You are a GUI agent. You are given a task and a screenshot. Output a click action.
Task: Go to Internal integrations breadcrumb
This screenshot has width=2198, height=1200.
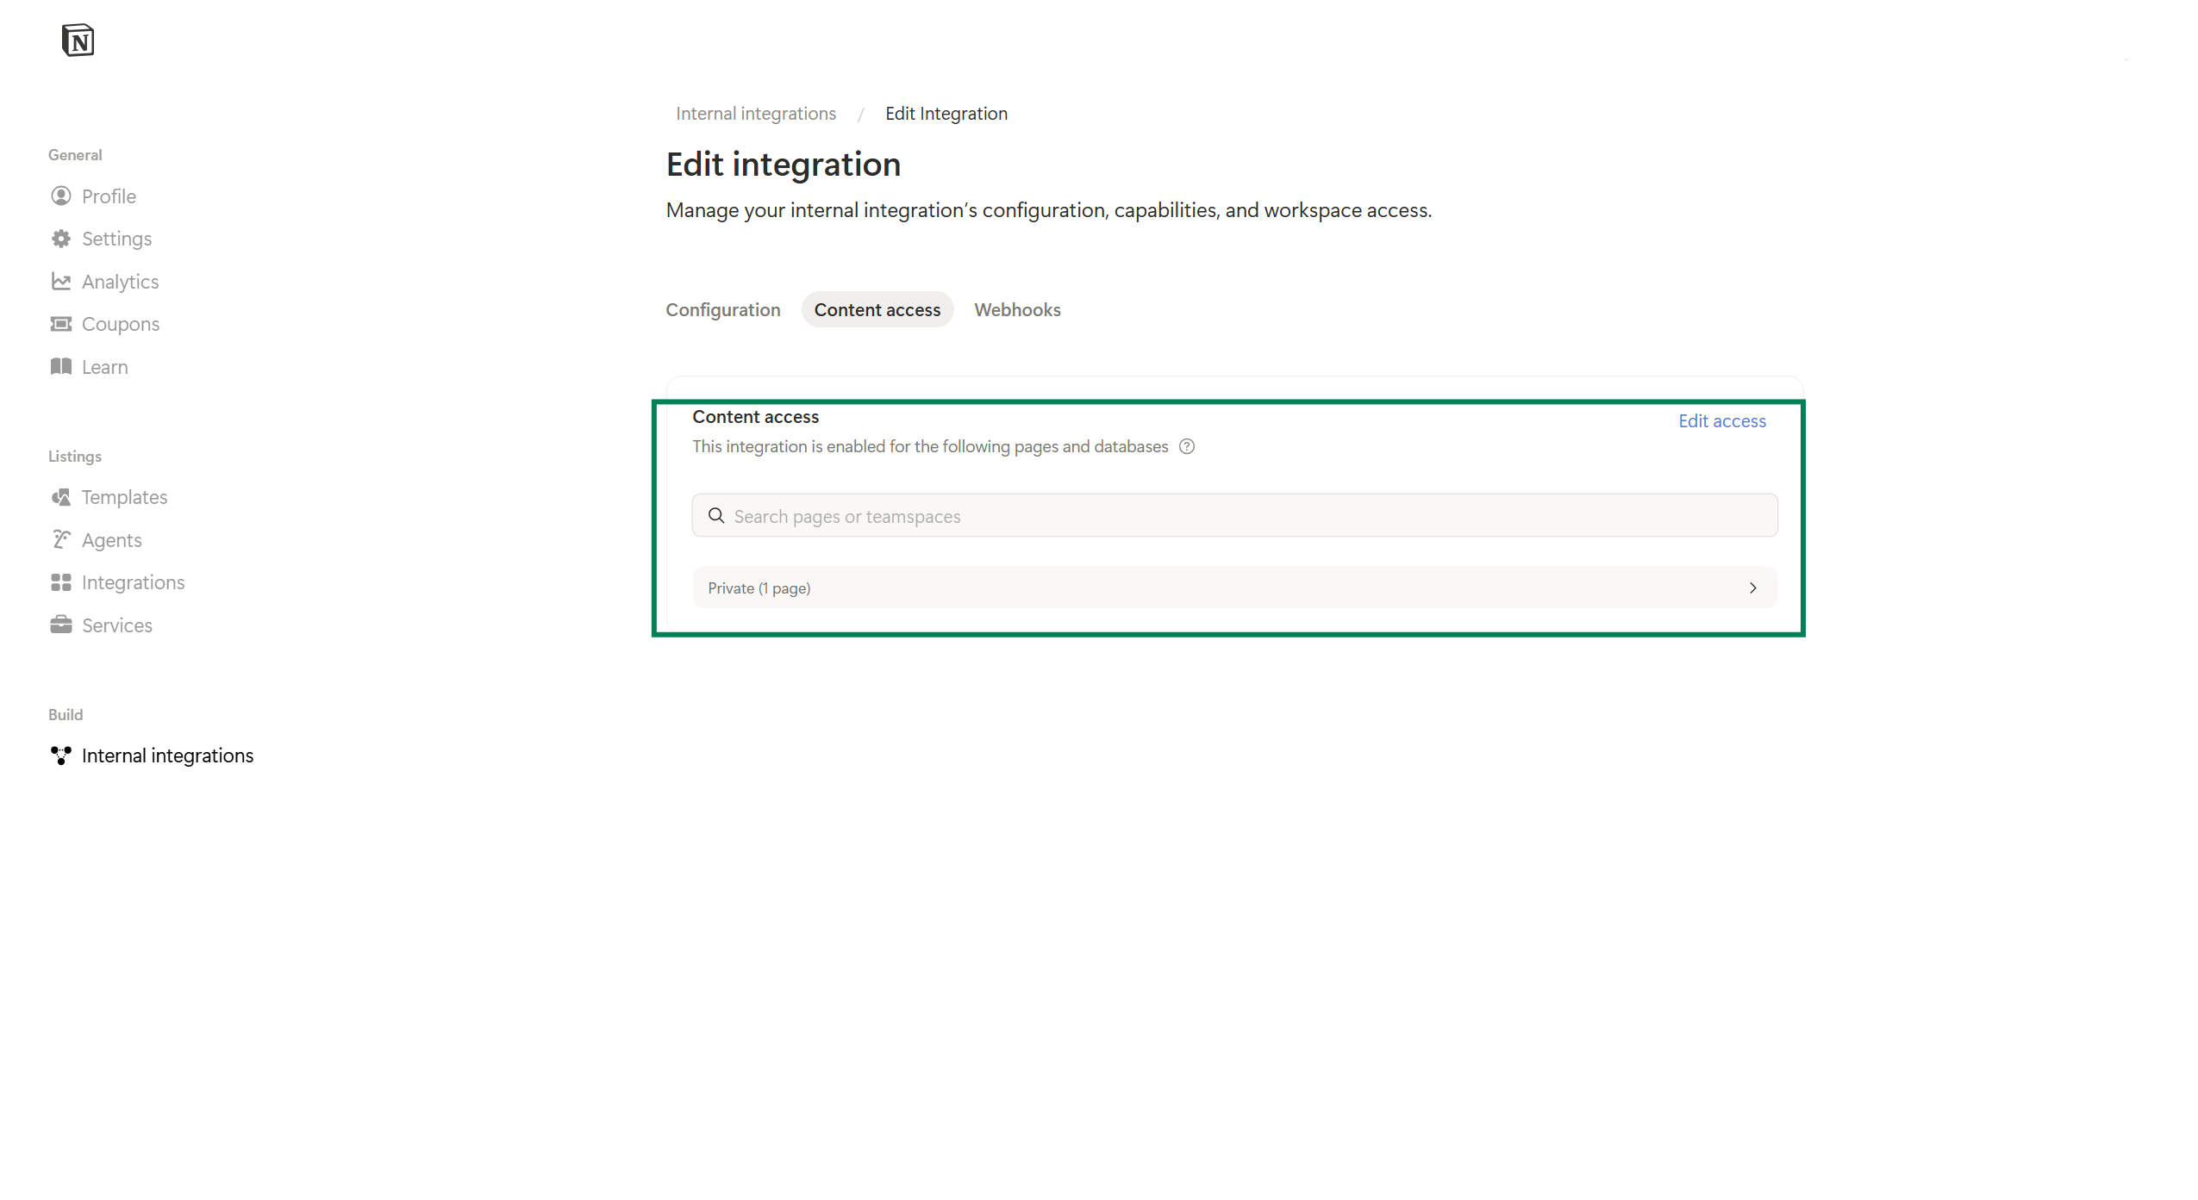[x=755, y=114]
